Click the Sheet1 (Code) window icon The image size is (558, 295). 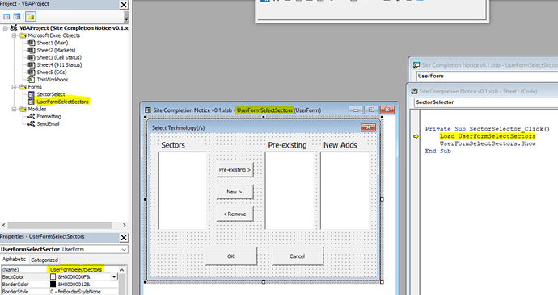(x=414, y=91)
